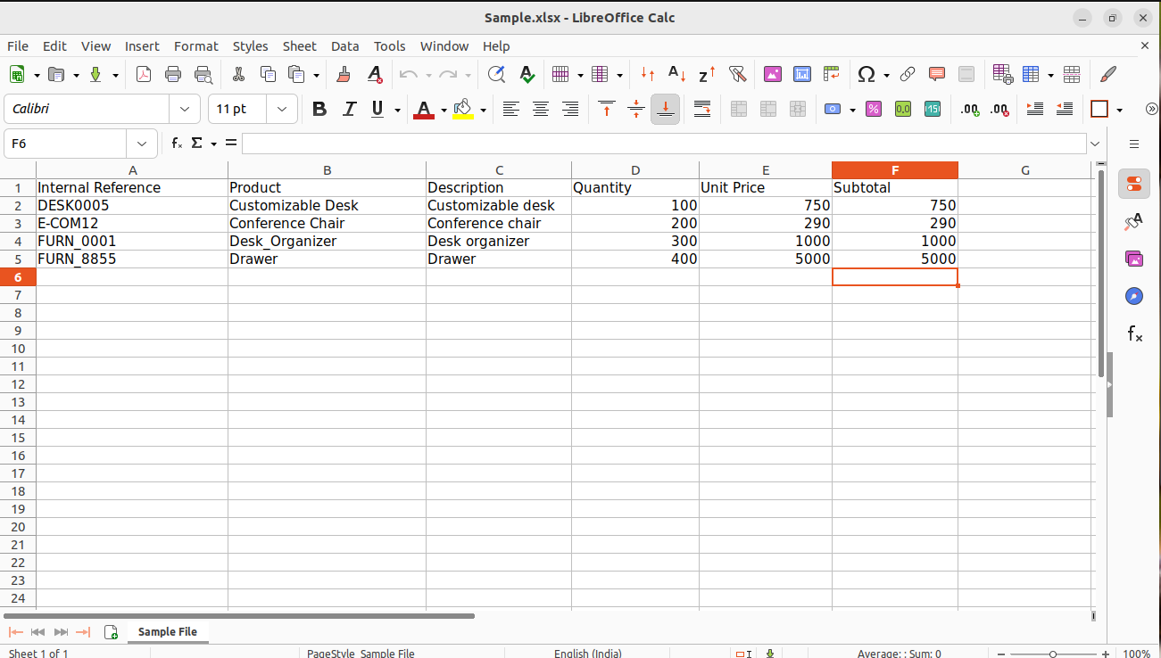Image resolution: width=1161 pixels, height=658 pixels.
Task: Run the spelling check
Action: point(527,75)
